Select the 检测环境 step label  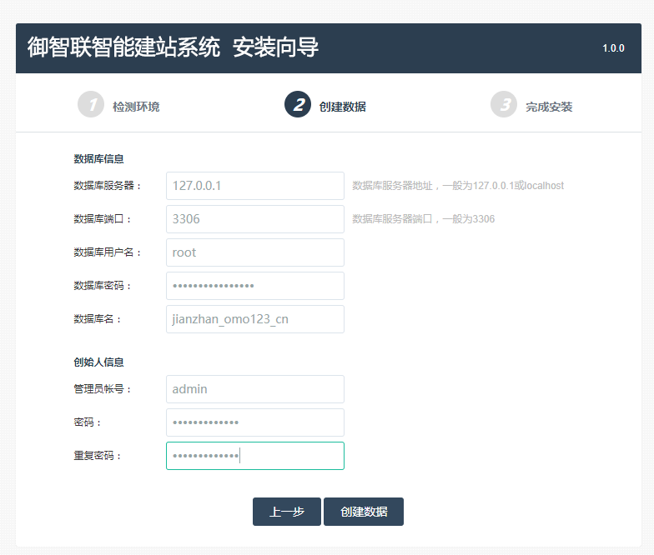click(136, 107)
